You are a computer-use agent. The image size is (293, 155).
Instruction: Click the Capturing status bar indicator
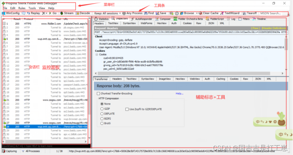tap(9, 151)
